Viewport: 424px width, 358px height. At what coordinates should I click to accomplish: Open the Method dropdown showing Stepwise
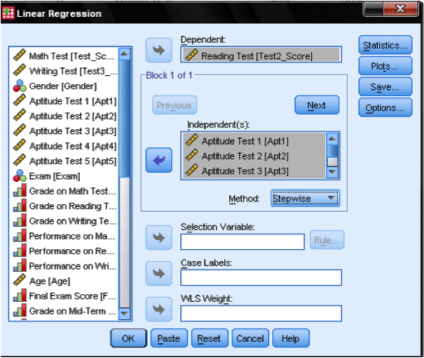coord(305,199)
